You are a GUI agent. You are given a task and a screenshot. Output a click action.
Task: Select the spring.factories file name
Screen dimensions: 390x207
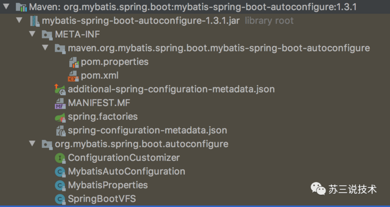pos(103,117)
